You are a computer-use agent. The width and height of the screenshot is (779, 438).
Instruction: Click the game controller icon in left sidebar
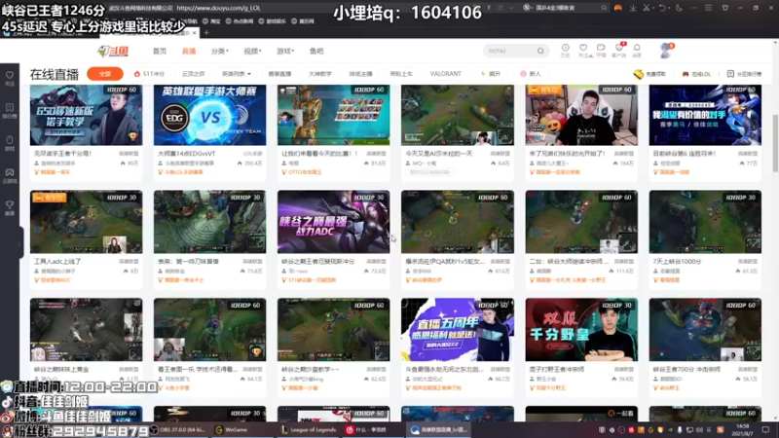tap(10, 172)
